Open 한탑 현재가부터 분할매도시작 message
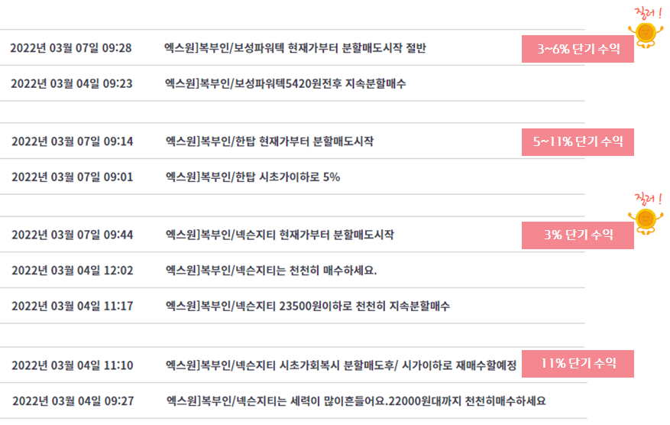This screenshot has height=425, width=670. 270,141
